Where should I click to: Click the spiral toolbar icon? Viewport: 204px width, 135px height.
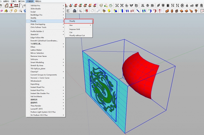(x=126, y=5)
